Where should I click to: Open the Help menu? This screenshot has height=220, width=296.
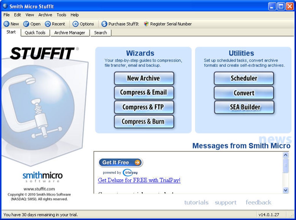coord(75,15)
